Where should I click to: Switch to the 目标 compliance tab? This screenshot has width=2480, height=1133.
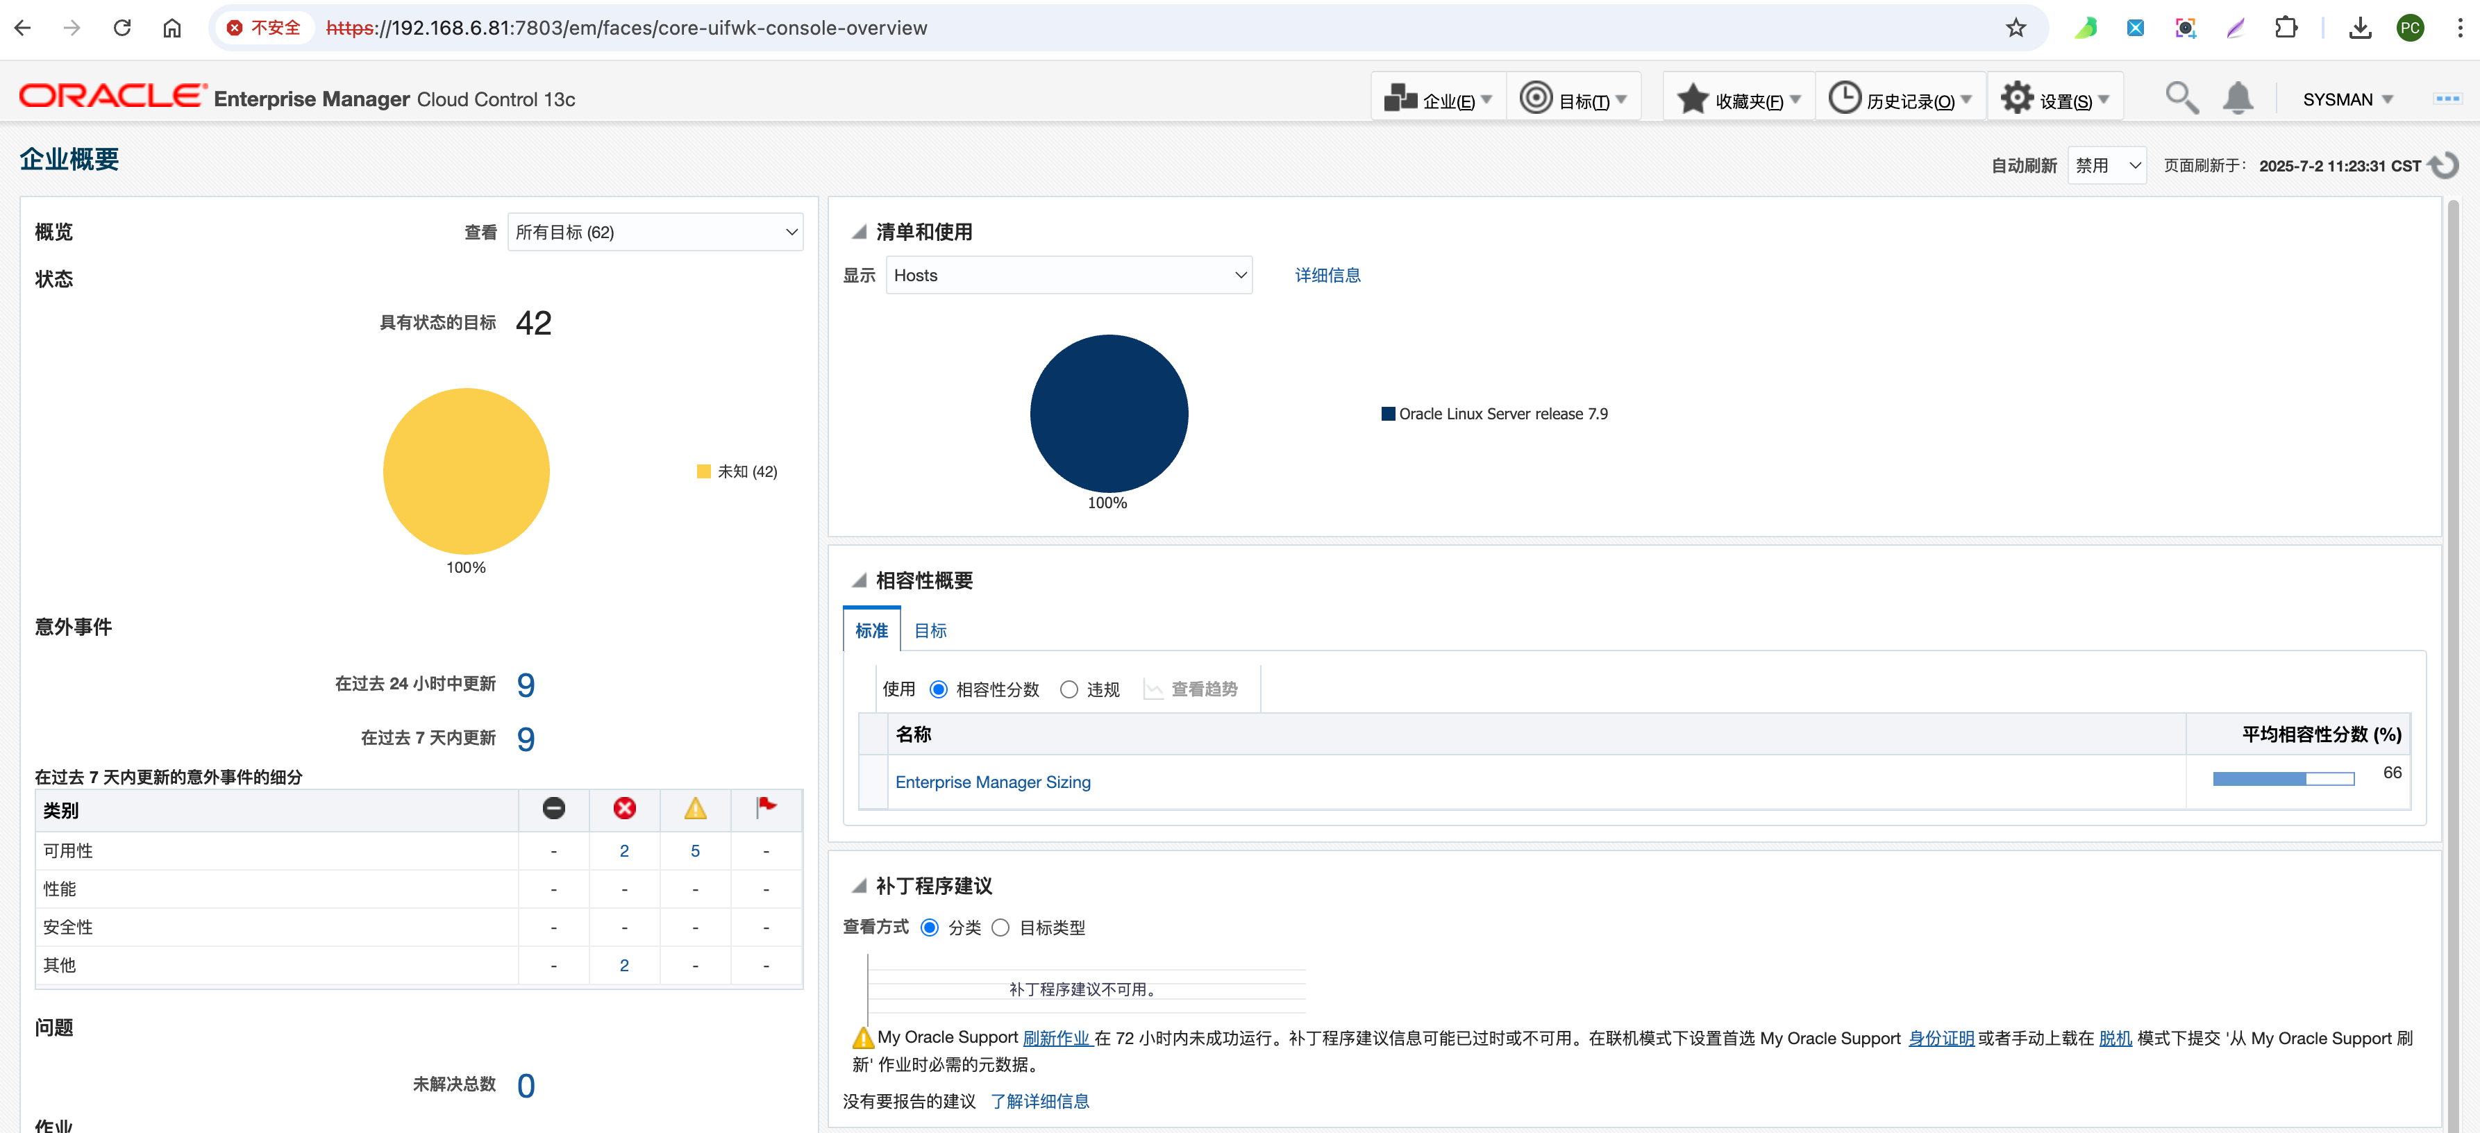coord(930,630)
